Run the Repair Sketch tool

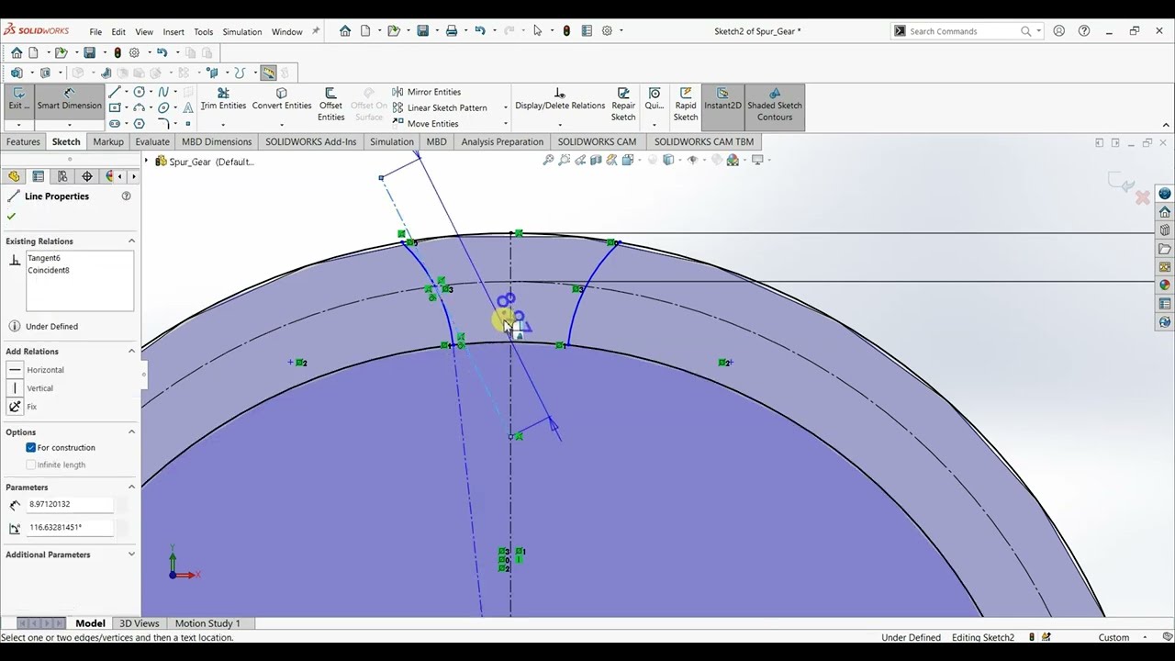tap(623, 105)
